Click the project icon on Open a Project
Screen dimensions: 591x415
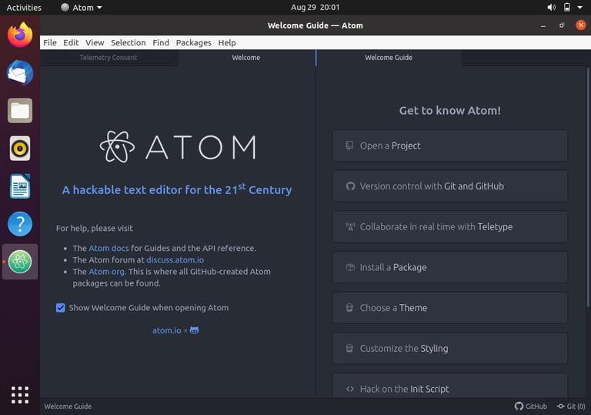click(350, 146)
